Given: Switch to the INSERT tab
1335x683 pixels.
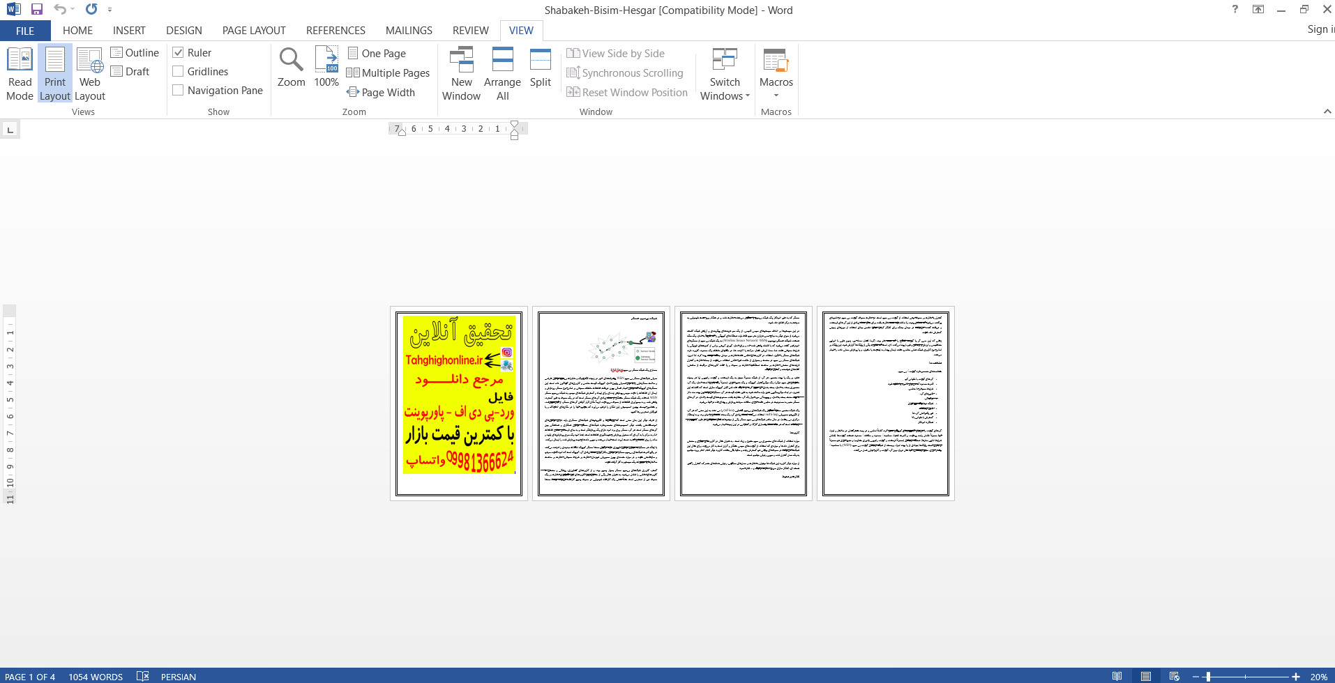Looking at the screenshot, I should (129, 31).
